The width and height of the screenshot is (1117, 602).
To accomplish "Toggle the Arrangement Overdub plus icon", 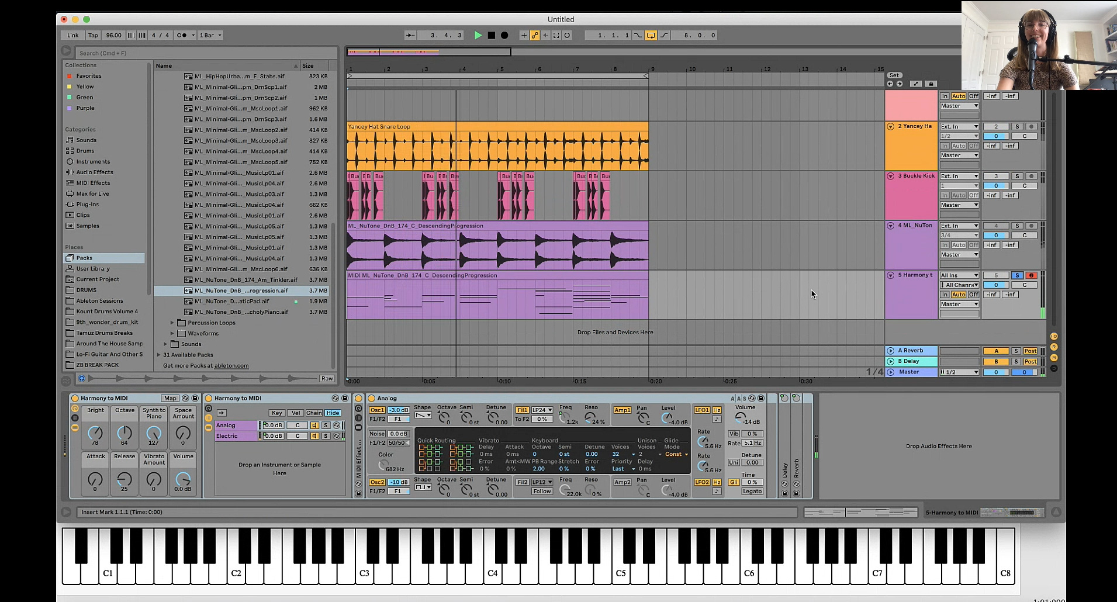I will (524, 35).
